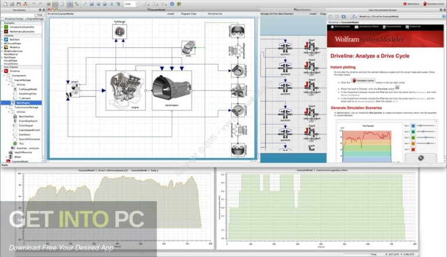Collapse the TransmissionPackage tree node
Image resolution: width=447 pixels, height=257 pixels.
click(7, 108)
